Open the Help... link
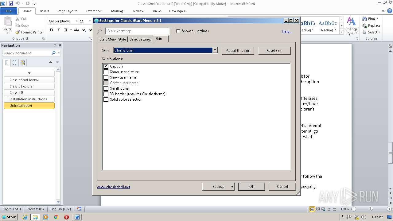The image size is (393, 221). tap(287, 31)
